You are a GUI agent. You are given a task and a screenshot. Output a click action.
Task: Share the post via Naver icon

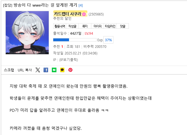pyautogui.click(x=54, y=70)
